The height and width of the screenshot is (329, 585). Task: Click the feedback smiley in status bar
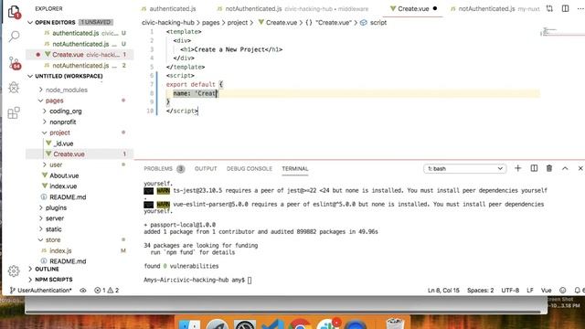[x=563, y=291]
